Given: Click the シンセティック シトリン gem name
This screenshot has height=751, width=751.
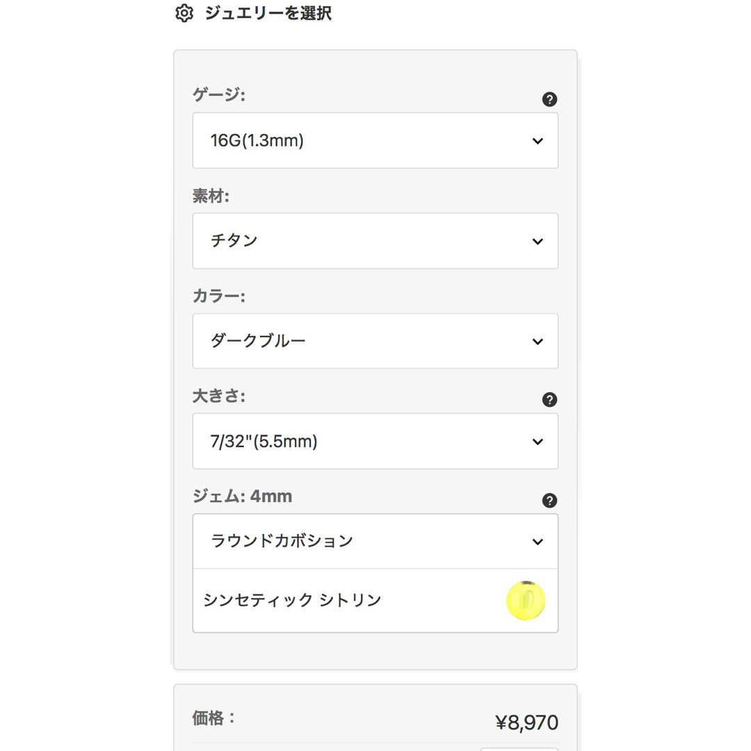Looking at the screenshot, I should click(292, 600).
